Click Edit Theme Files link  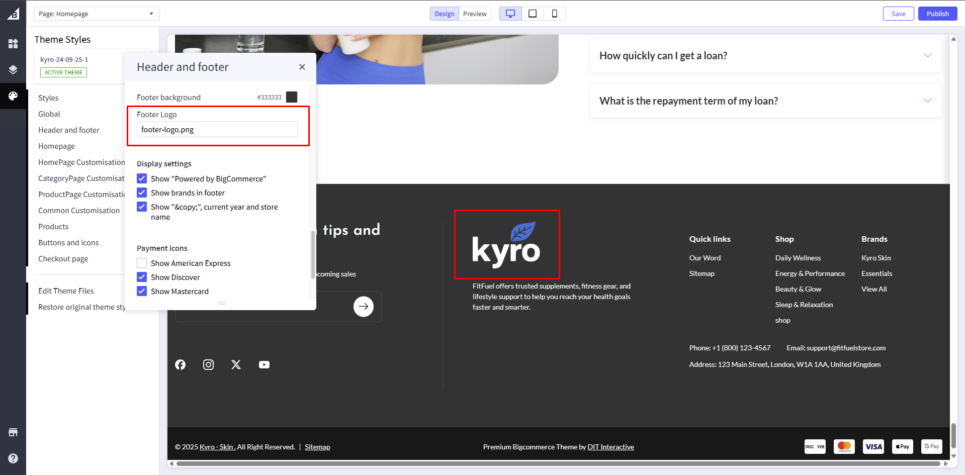pos(66,291)
